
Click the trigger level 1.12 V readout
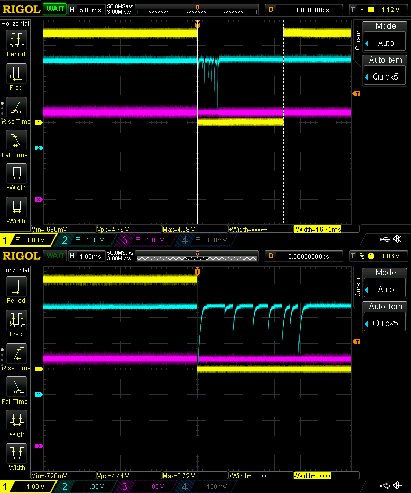click(x=378, y=10)
